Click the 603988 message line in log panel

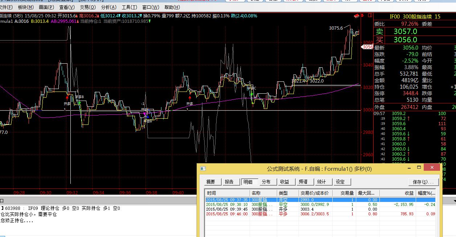[60, 208]
